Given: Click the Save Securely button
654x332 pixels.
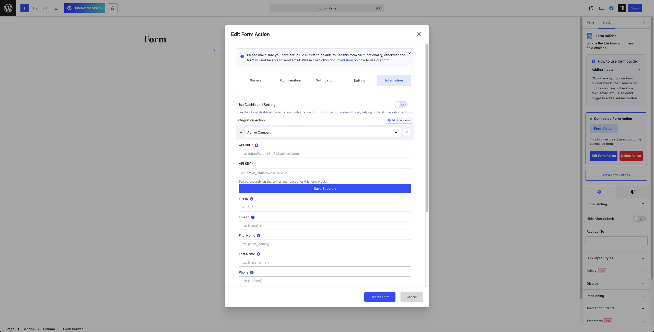Looking at the screenshot, I should click(325, 188).
